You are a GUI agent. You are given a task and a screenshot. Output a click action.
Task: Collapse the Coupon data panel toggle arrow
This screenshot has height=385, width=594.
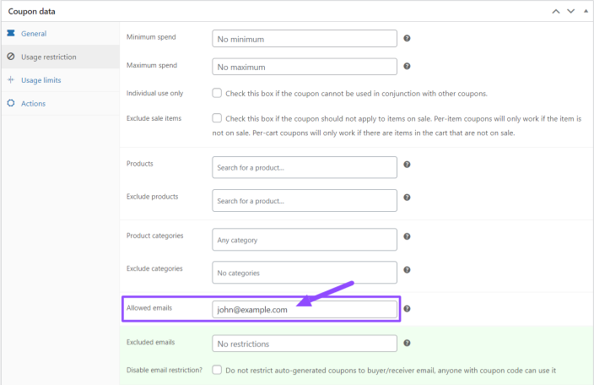pos(586,11)
